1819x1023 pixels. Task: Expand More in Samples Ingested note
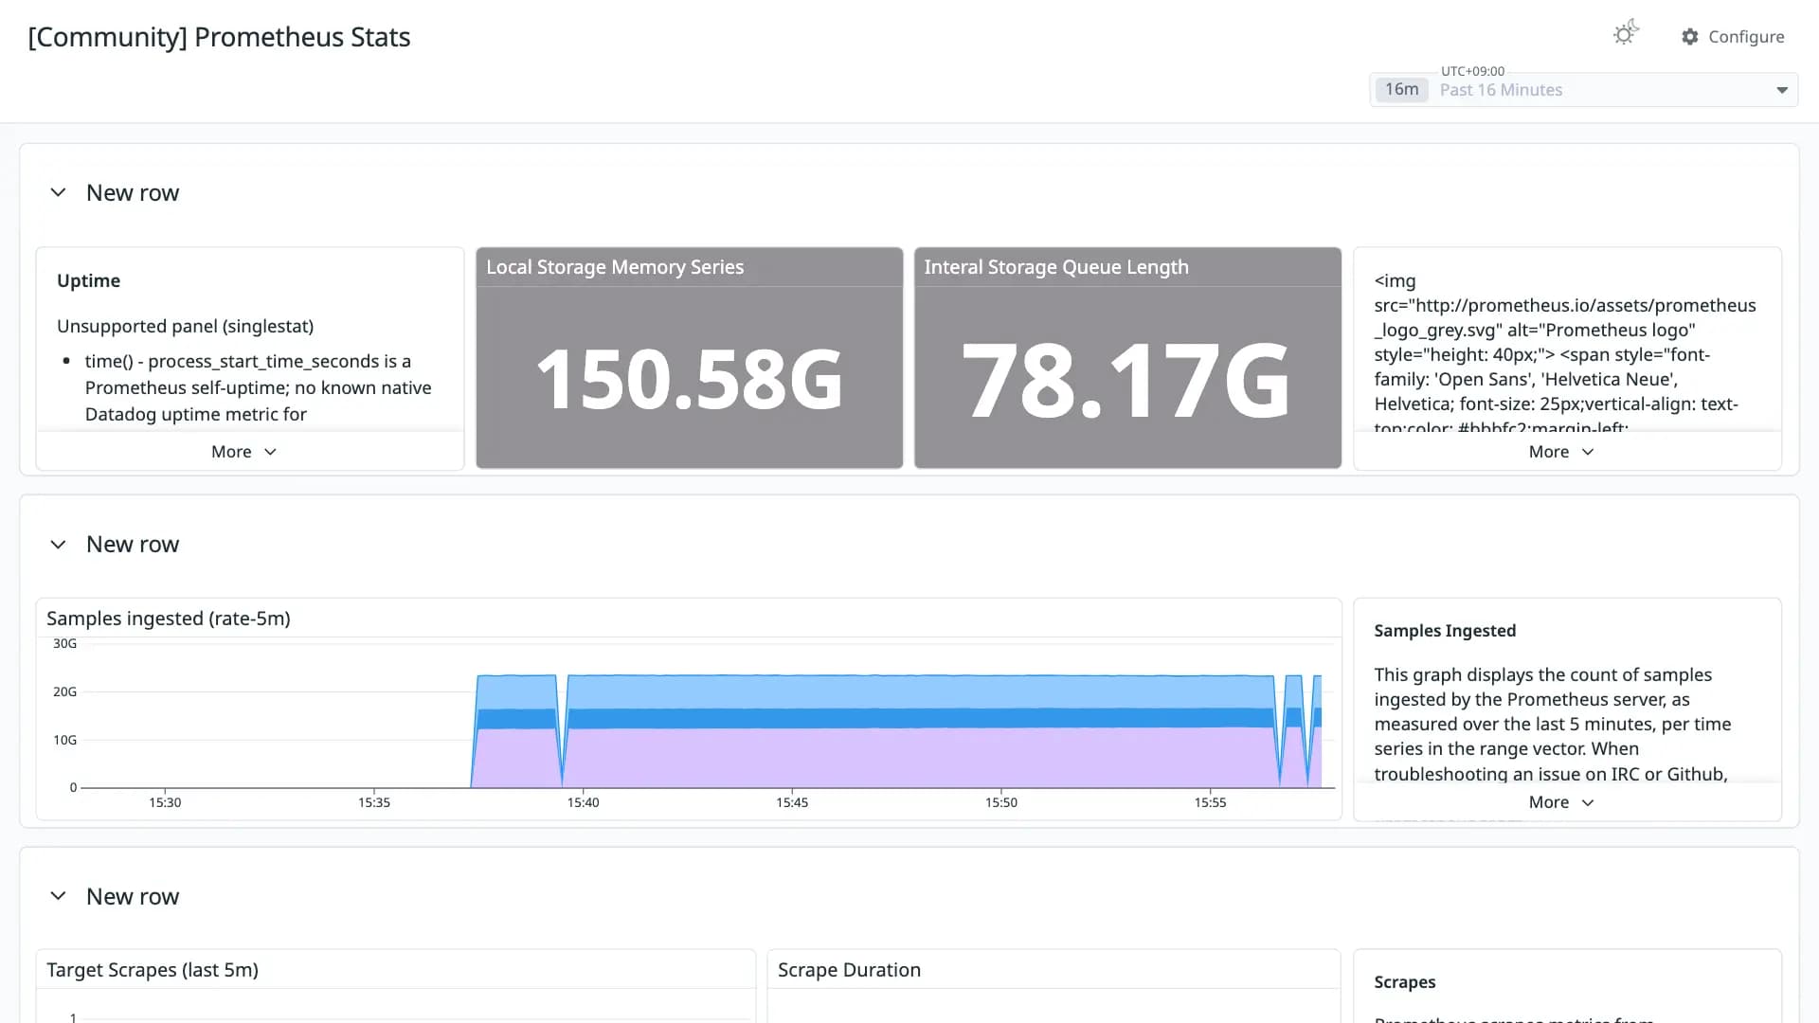click(x=1561, y=802)
